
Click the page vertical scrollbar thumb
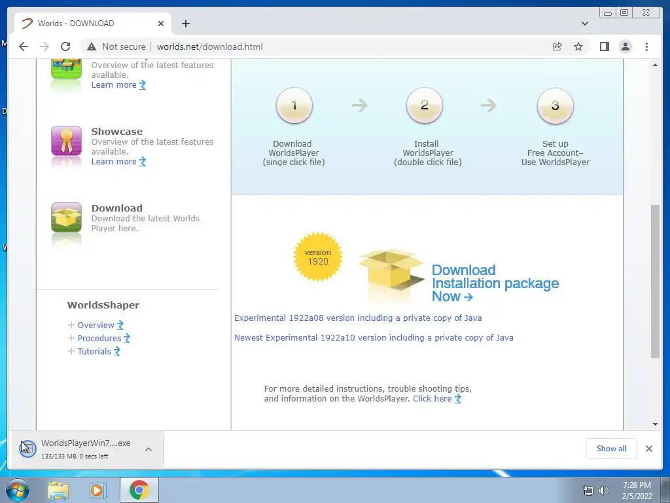coord(655,282)
